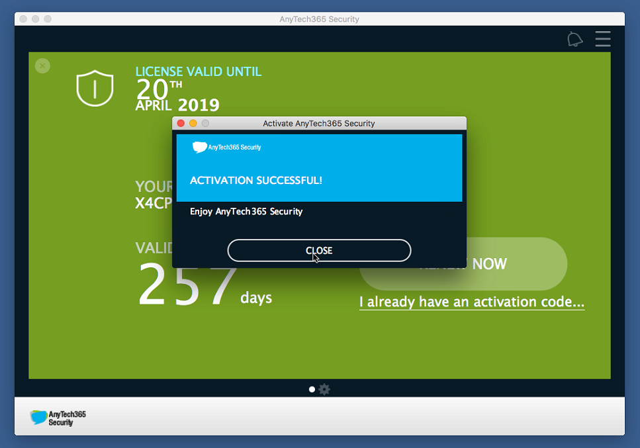Click the shield icon beside the license date

(95, 88)
